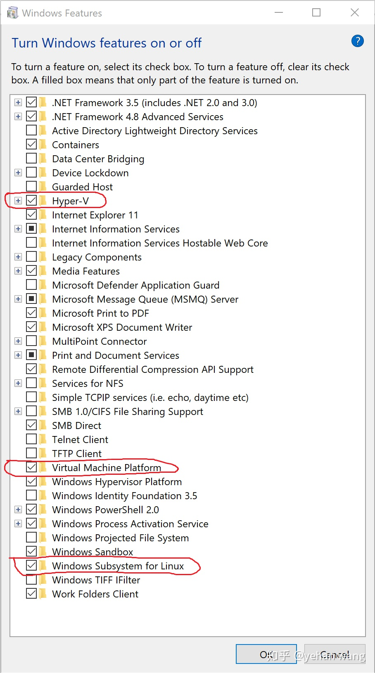Expand Windows Process Activation Service node

pos(18,524)
